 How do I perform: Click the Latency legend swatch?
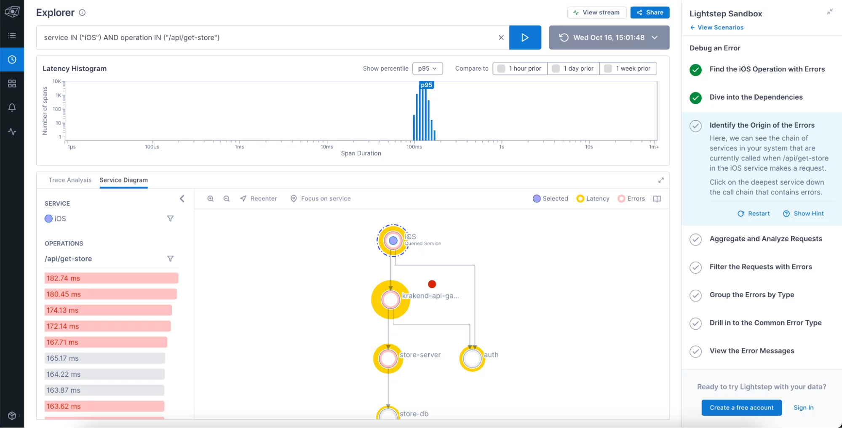click(x=580, y=198)
